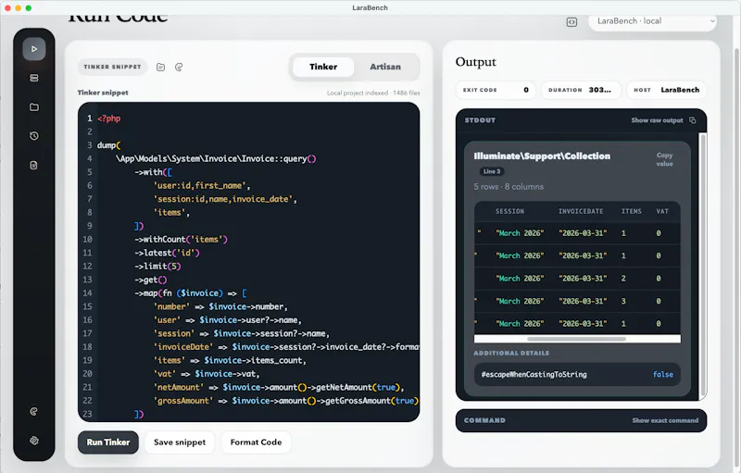Click the ->map(fn ($invoice) code line
This screenshot has height=473, width=741.
pos(191,293)
